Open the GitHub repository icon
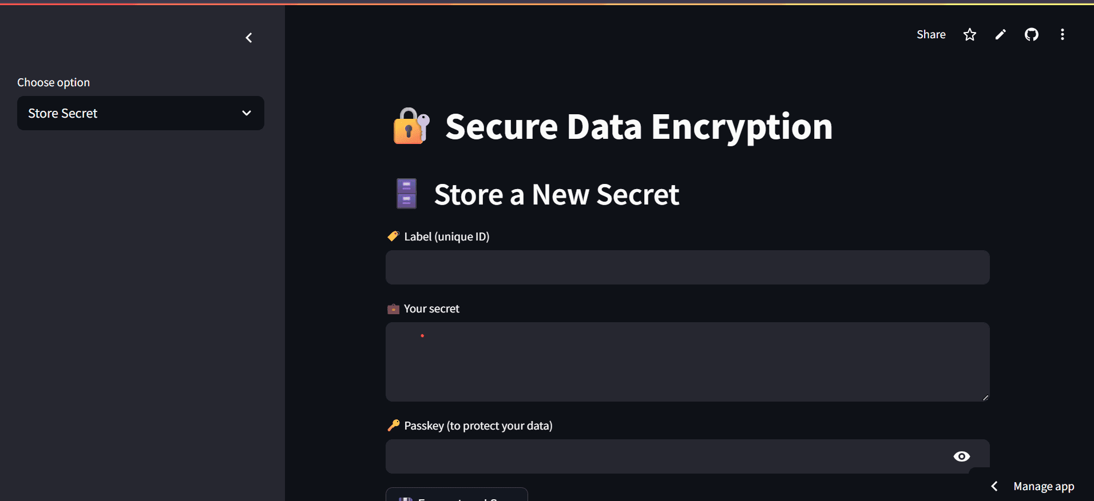 click(1032, 34)
